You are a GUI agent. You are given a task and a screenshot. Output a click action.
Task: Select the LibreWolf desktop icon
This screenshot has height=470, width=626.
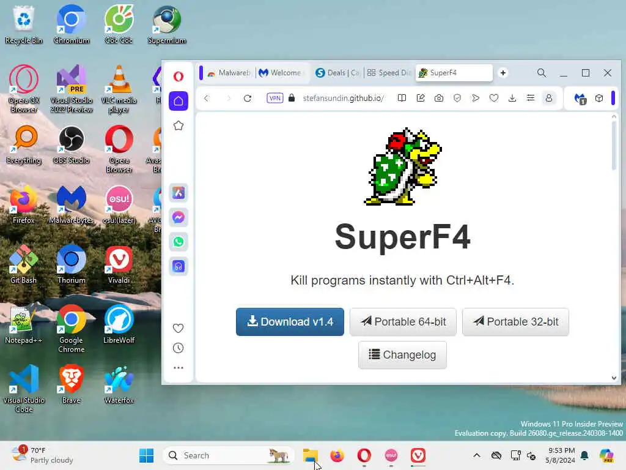click(119, 325)
